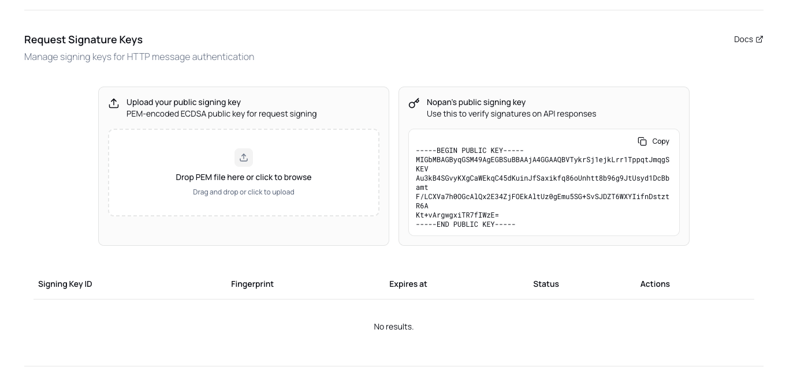Click the "Nopan's public signing key" title
The width and height of the screenshot is (797, 378).
(476, 102)
